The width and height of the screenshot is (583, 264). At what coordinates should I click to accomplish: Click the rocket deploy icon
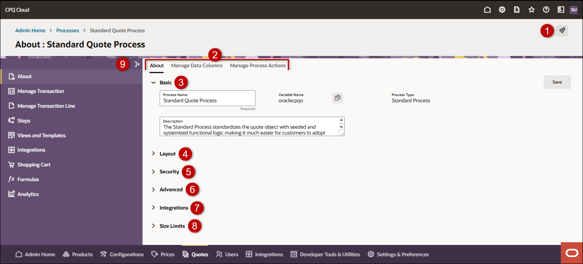[562, 30]
